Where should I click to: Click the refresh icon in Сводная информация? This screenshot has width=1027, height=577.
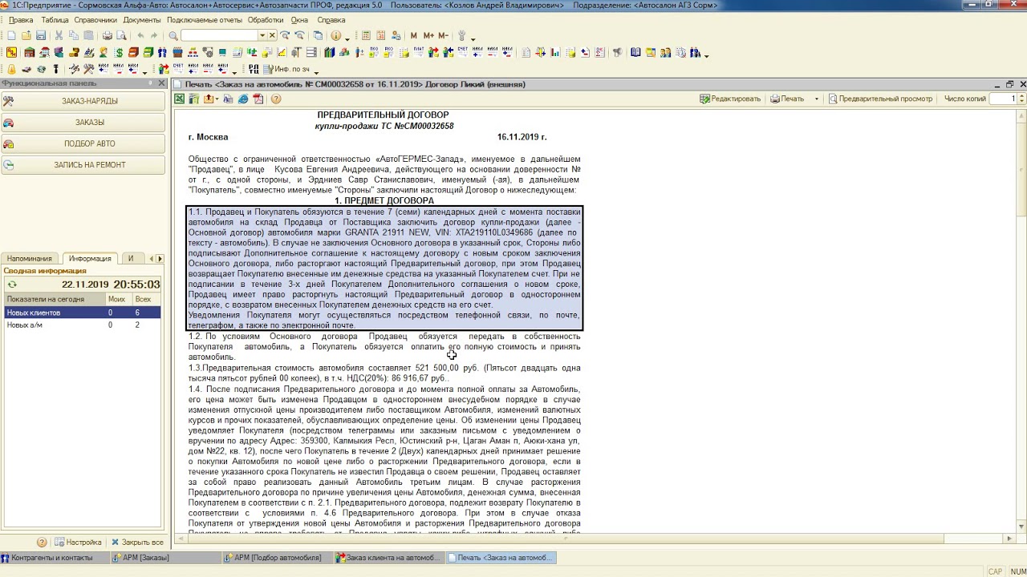point(11,284)
